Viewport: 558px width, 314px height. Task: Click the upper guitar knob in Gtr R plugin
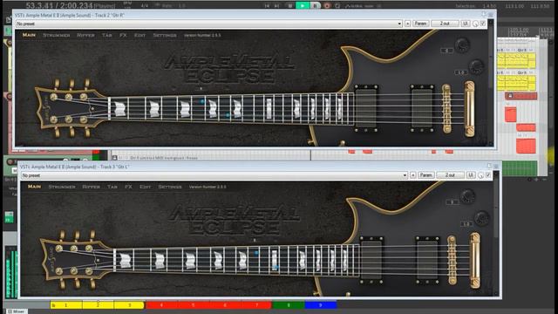[x=462, y=45]
